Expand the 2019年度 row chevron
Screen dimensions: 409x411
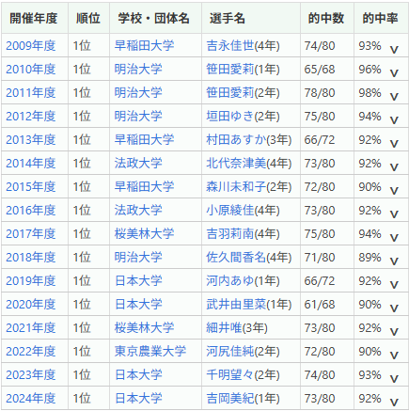pos(394,285)
